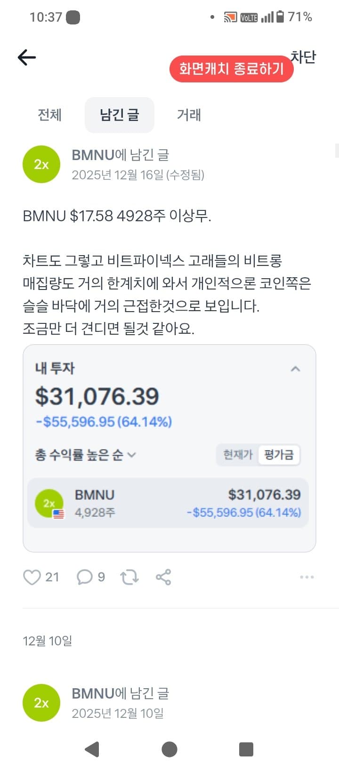Tap the 화면캐치 종료하기 button
This screenshot has width=339, height=772.
point(231,69)
